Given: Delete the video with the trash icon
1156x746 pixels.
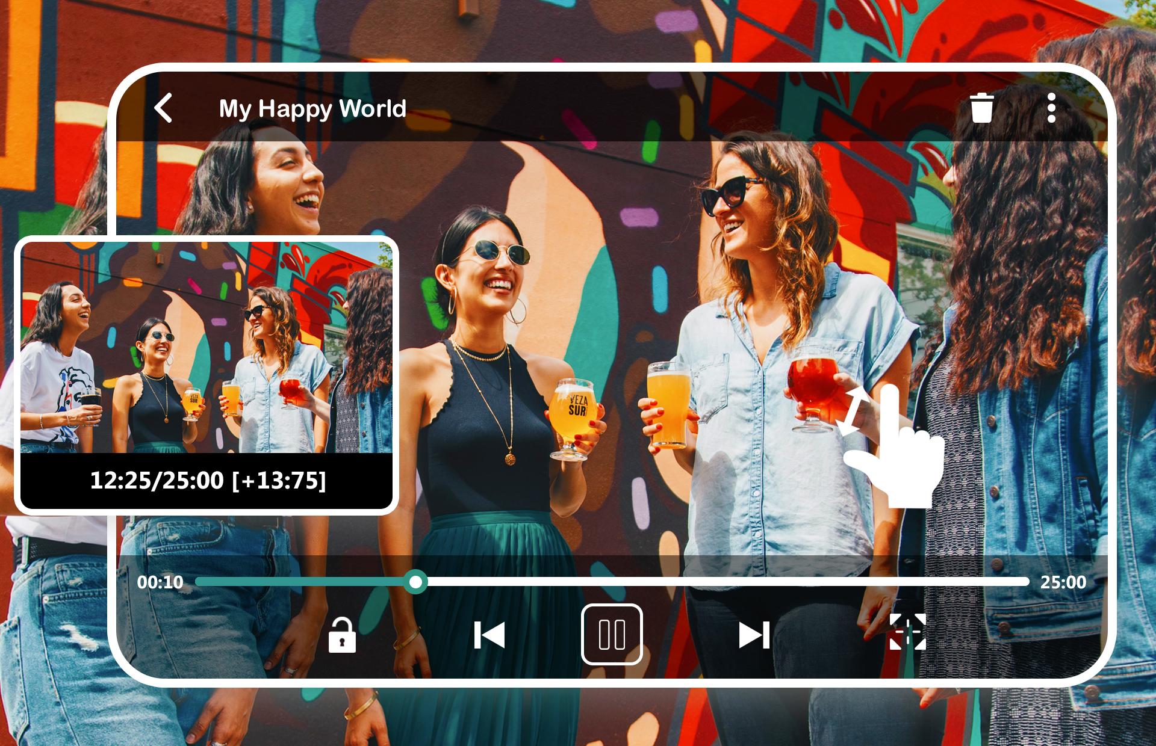Looking at the screenshot, I should (981, 108).
